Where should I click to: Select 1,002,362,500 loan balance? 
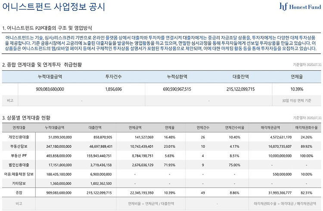(101, 183)
